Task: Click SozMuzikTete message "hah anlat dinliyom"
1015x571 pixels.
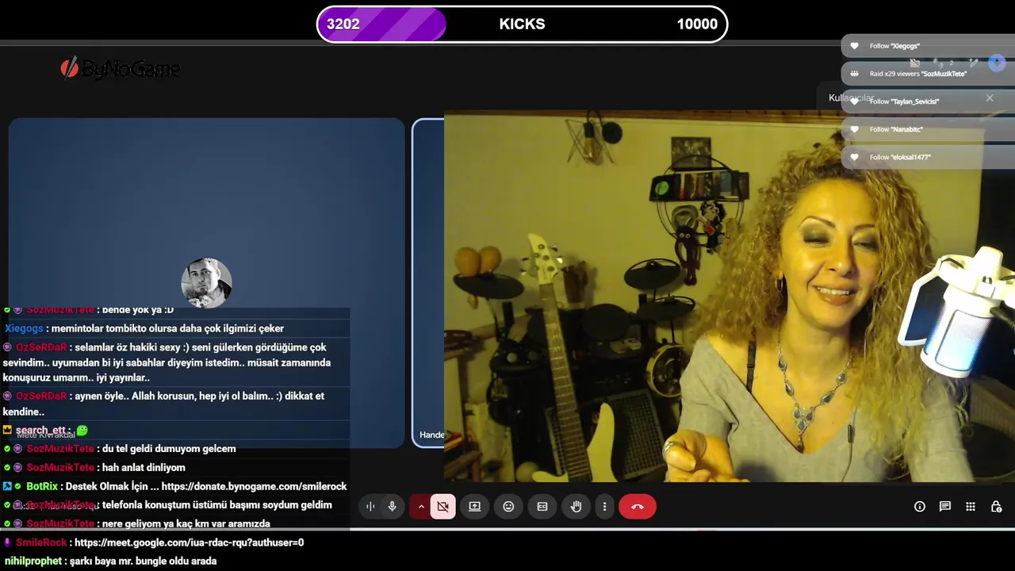Action: pyautogui.click(x=144, y=468)
